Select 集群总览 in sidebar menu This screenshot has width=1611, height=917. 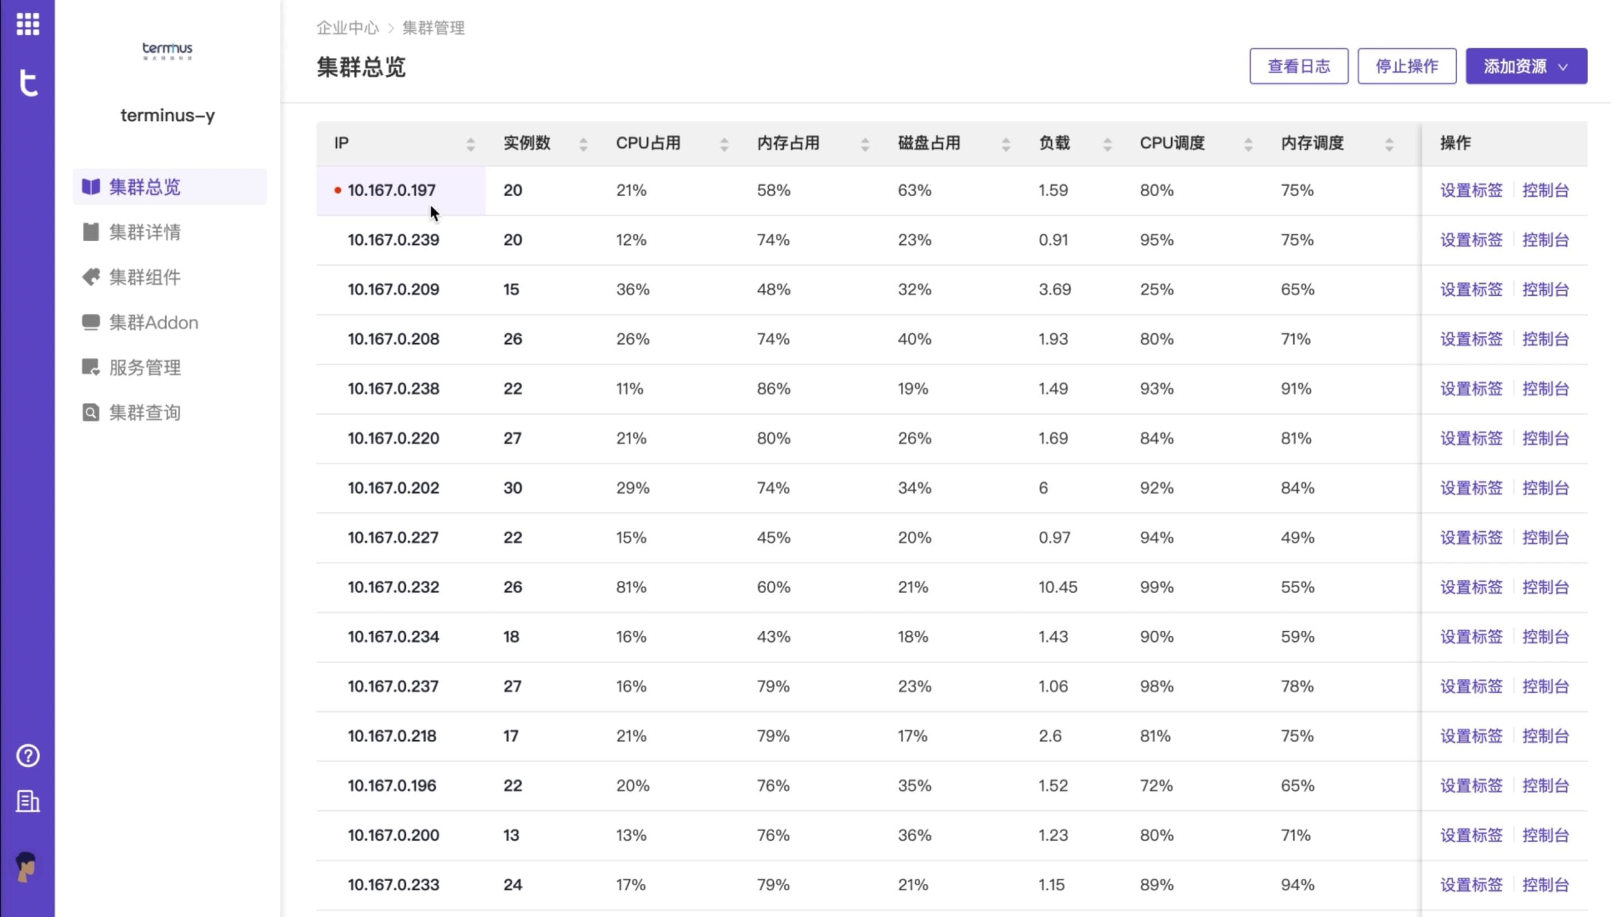click(x=144, y=187)
